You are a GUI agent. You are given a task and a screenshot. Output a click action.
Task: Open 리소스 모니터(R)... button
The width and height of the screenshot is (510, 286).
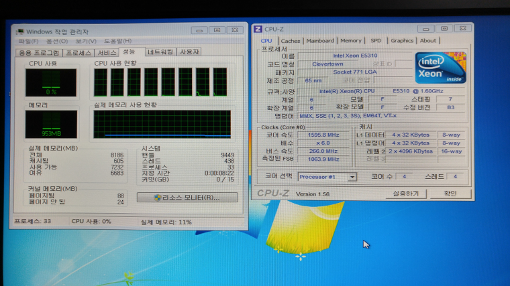187,198
